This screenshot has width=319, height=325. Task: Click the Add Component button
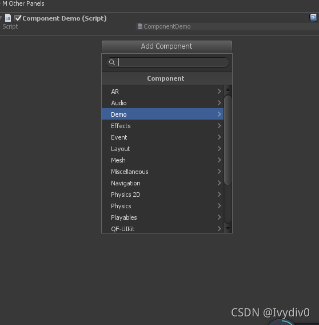click(167, 46)
